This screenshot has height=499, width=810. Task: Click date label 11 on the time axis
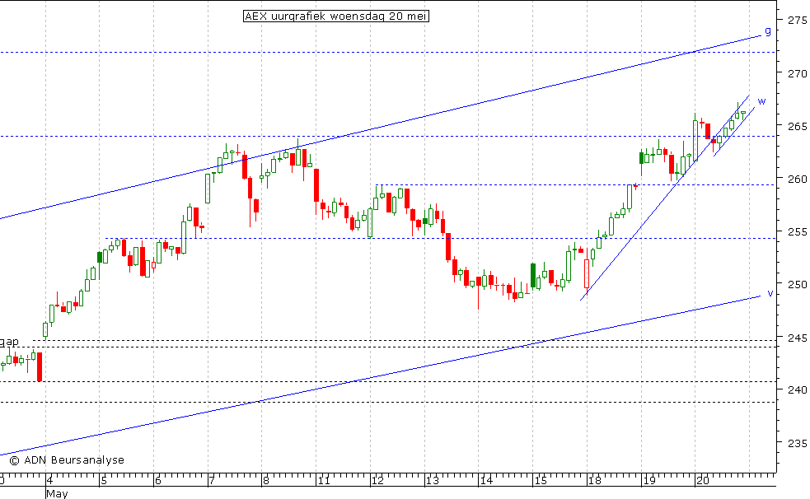(324, 480)
